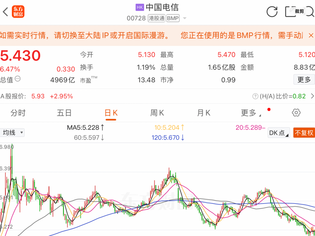The image size is (315, 236).
Task: Toggle the 不复权 adjustment button
Action: point(304,133)
